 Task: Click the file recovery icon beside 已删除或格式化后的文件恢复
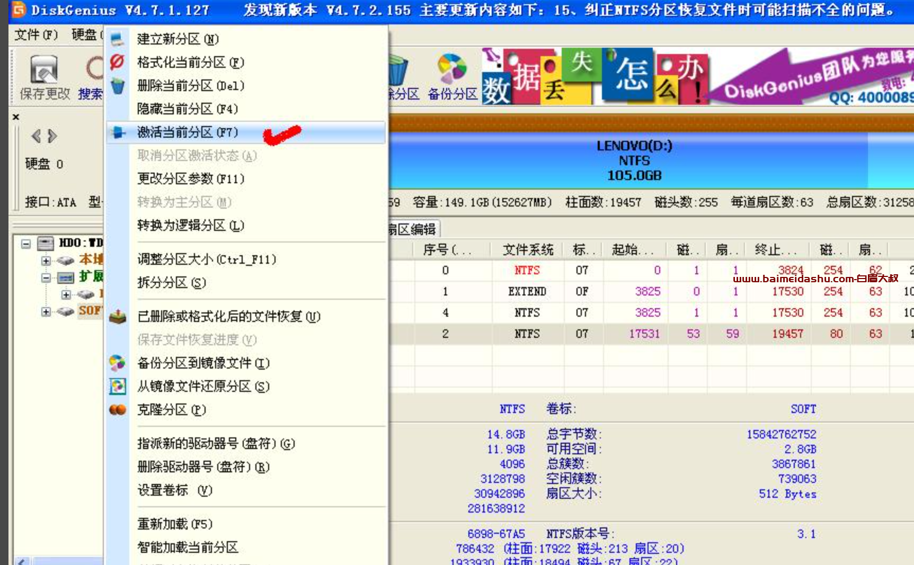[118, 317]
